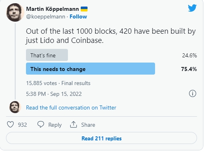Screen dimensions: 205x152
Task: Click the Reply label
Action: (x=55, y=125)
